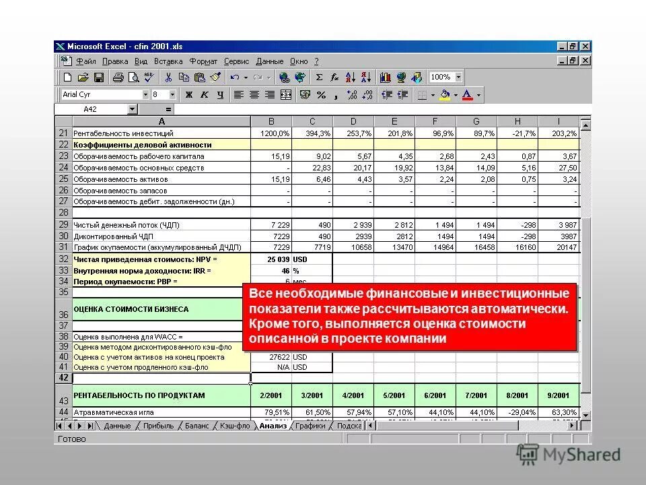
Task: Sort ascending with the А-Я arrow icon
Action: (x=350, y=77)
